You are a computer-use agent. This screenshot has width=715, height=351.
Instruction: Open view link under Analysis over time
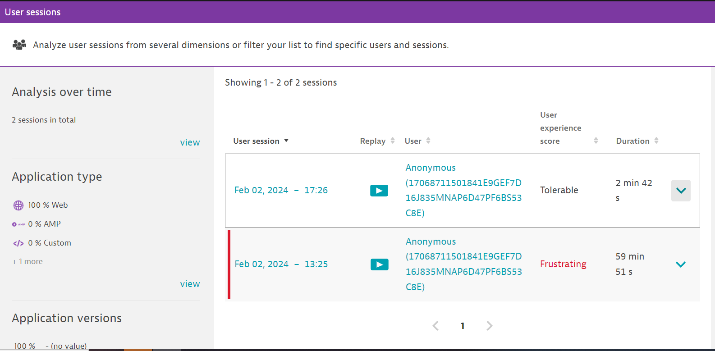tap(190, 142)
